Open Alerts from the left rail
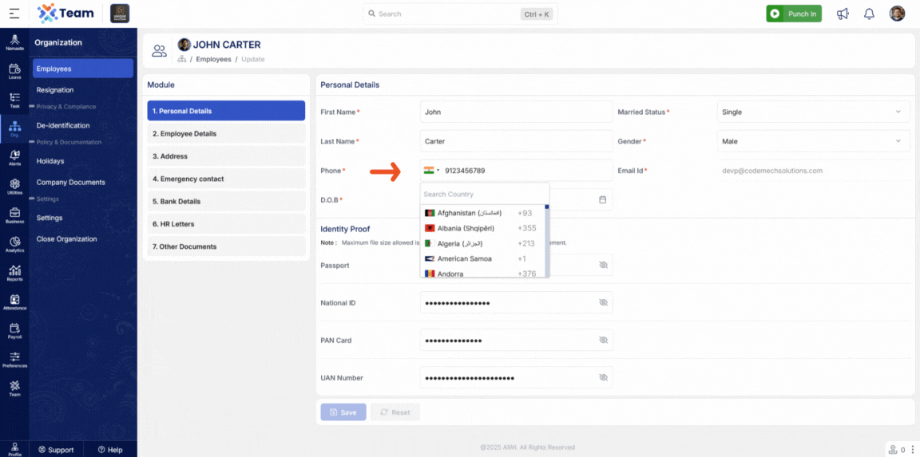This screenshot has height=457, width=920. [14, 157]
